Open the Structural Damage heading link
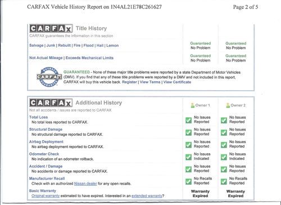The image size is (281, 205). [x=46, y=130]
